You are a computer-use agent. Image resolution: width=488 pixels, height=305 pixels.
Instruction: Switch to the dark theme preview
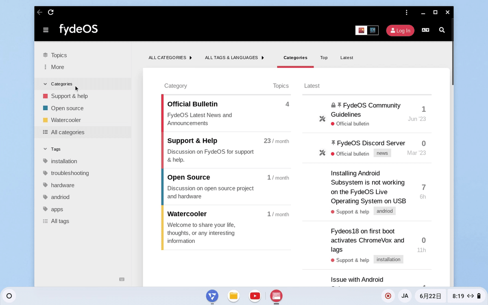pos(372,30)
